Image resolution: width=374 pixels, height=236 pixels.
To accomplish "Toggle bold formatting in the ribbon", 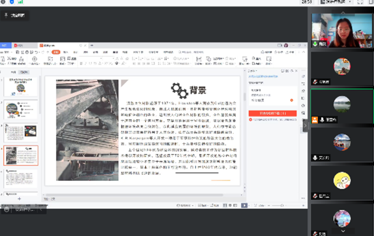I will pyautogui.click(x=81, y=63).
